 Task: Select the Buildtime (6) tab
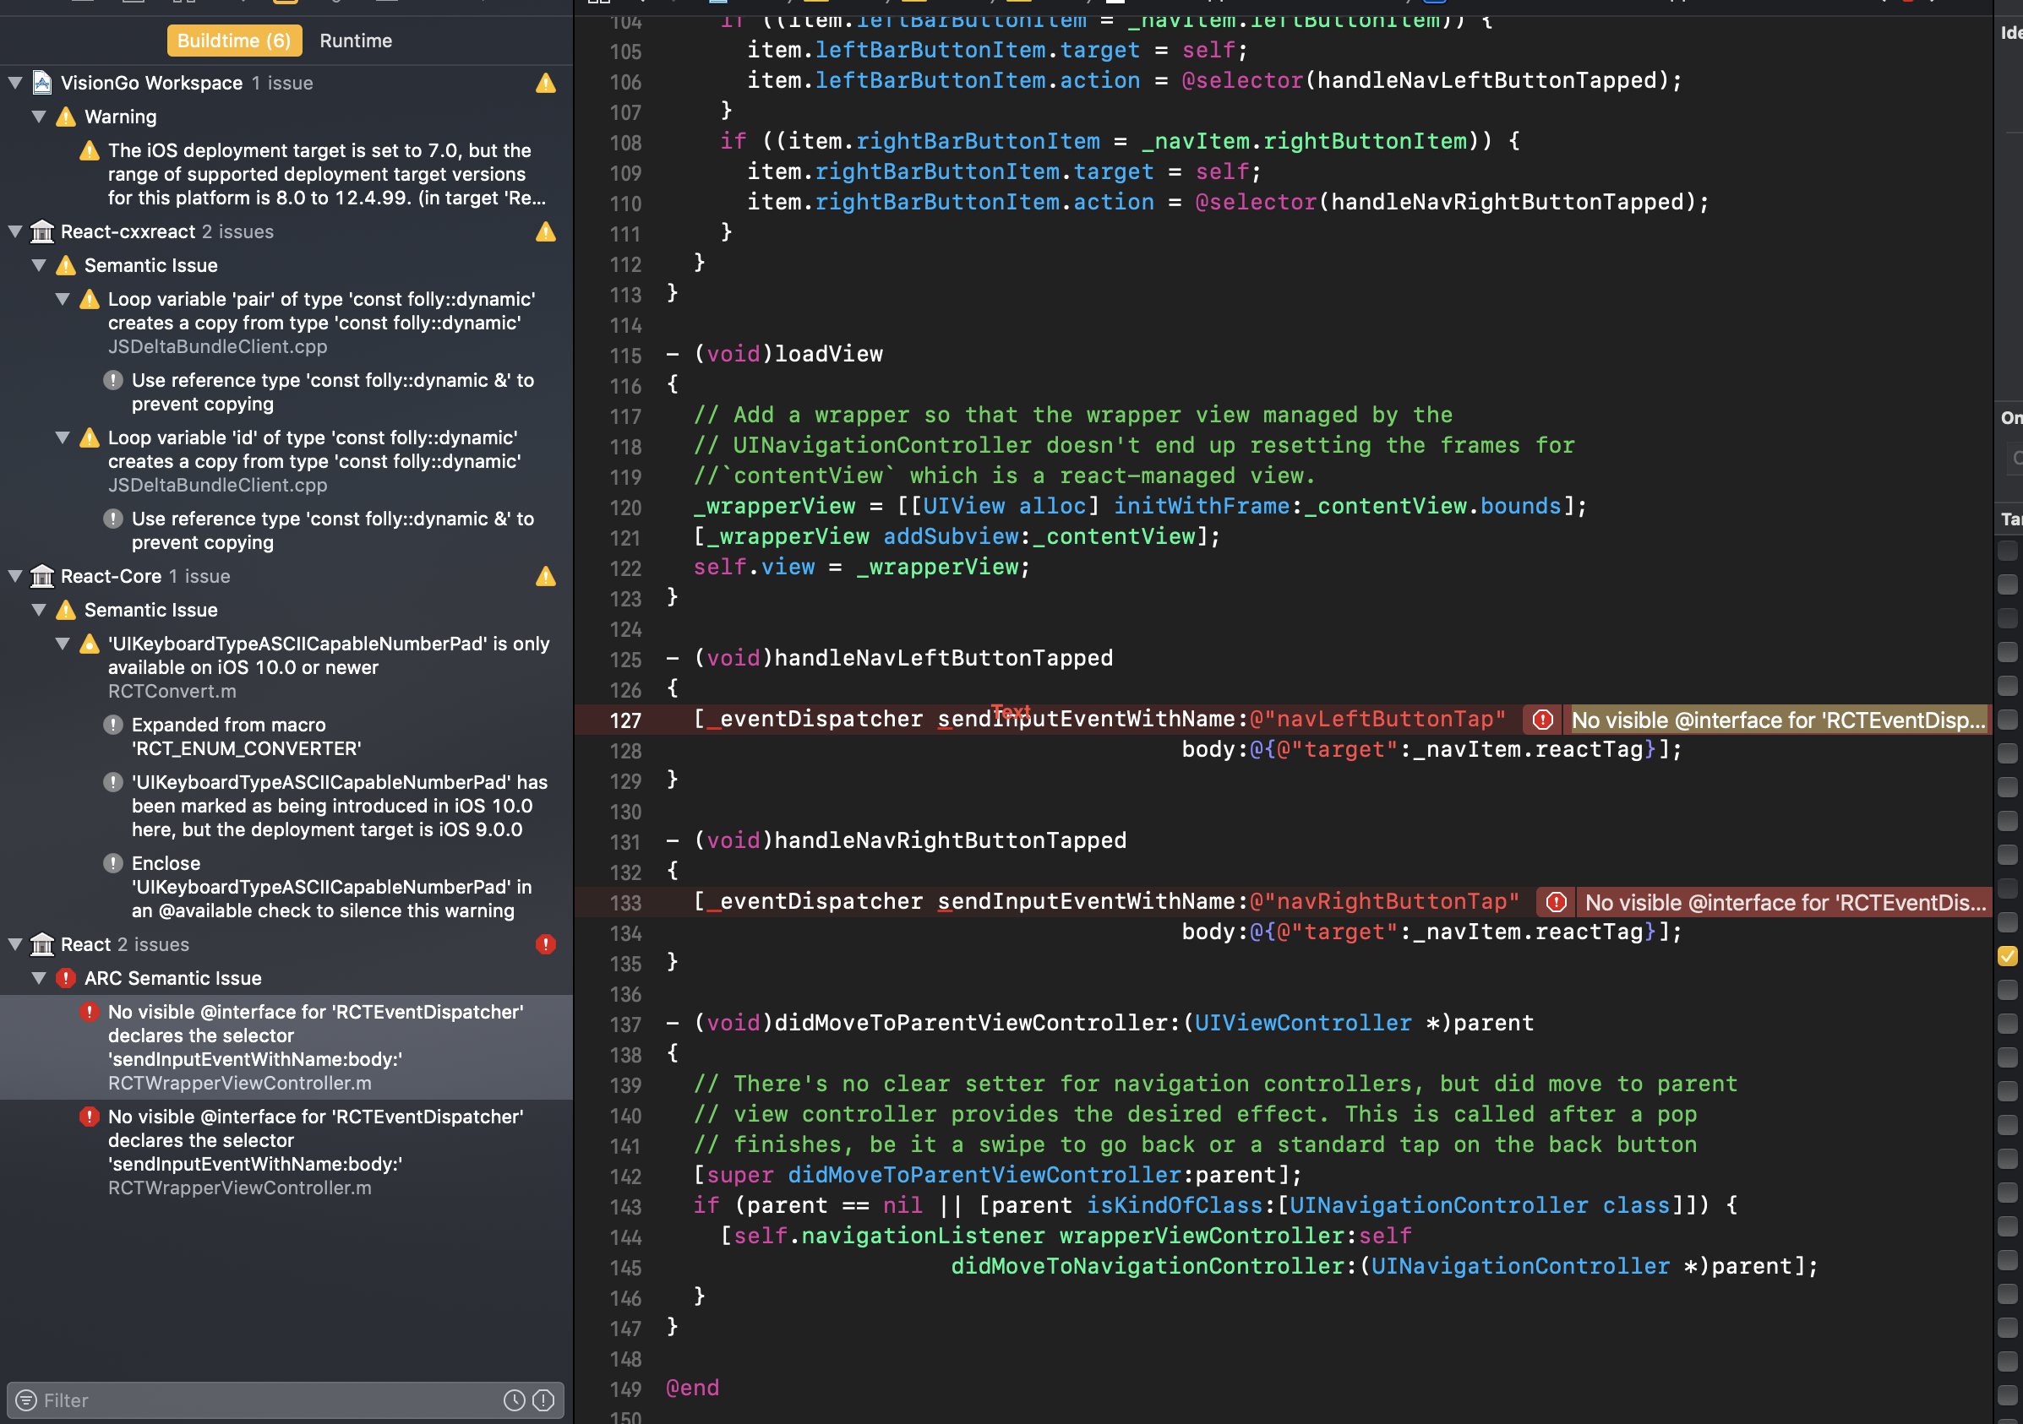(233, 41)
